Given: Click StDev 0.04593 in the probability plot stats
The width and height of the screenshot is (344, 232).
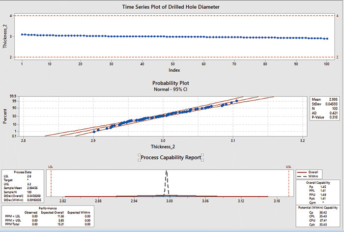Looking at the screenshot, I should (325, 104).
